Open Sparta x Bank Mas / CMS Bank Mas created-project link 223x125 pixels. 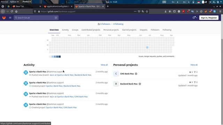[61, 108]
